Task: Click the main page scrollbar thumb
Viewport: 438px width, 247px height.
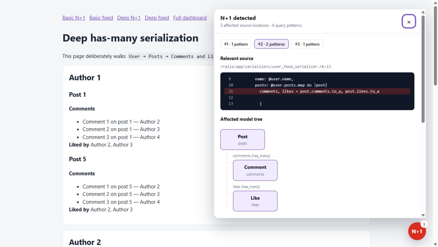Action: click(435, 45)
